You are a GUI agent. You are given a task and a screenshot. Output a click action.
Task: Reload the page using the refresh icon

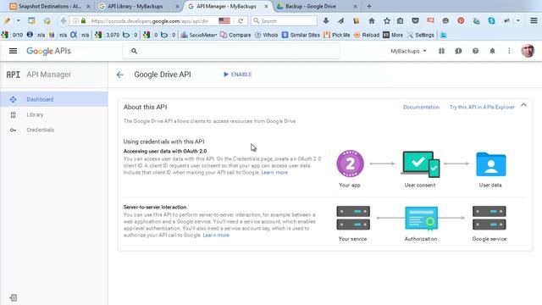[241, 20]
